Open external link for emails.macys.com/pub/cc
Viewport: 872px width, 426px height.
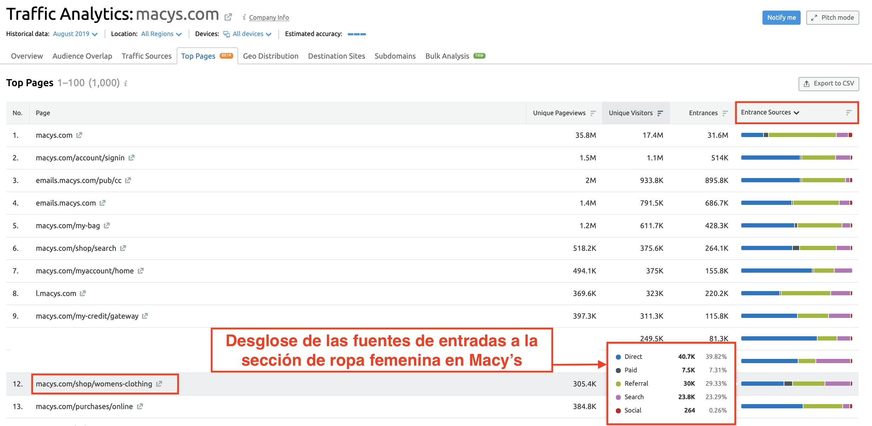tap(128, 180)
